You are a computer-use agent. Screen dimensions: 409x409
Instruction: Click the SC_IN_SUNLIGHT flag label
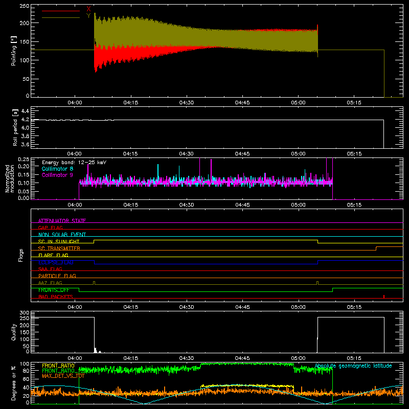pyautogui.click(x=59, y=241)
